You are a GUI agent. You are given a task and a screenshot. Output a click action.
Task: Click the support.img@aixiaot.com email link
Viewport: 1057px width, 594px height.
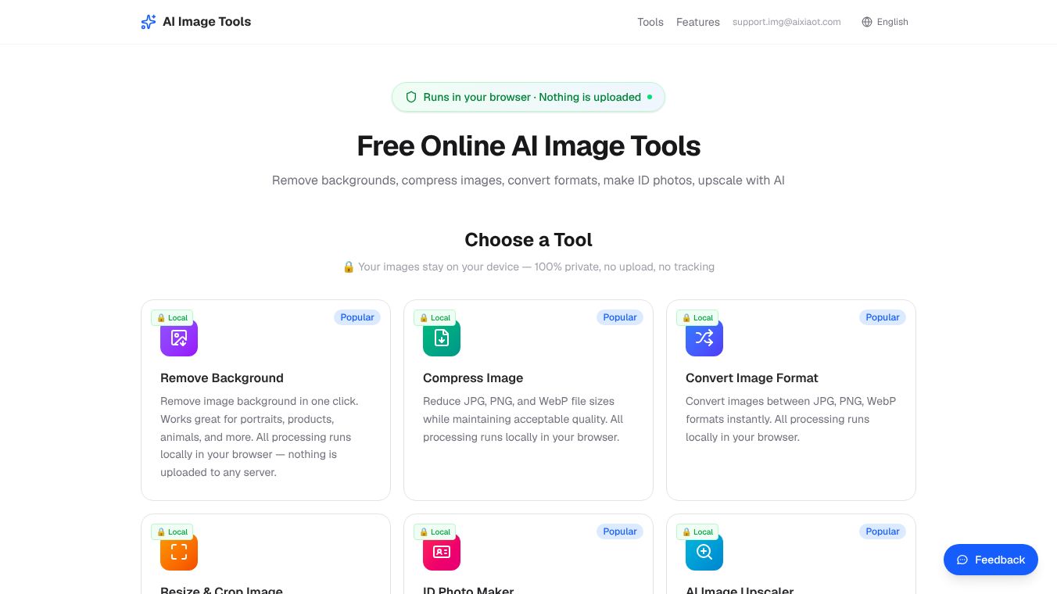786,22
